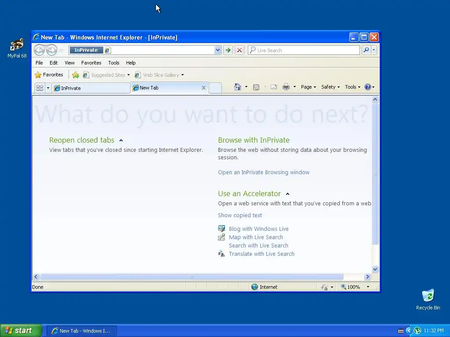Image resolution: width=450 pixels, height=337 pixels.
Task: Click the vertical scrollbar thumb
Action: [375, 174]
